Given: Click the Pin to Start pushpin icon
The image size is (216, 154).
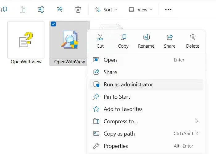Looking at the screenshot, I should coord(96,97).
